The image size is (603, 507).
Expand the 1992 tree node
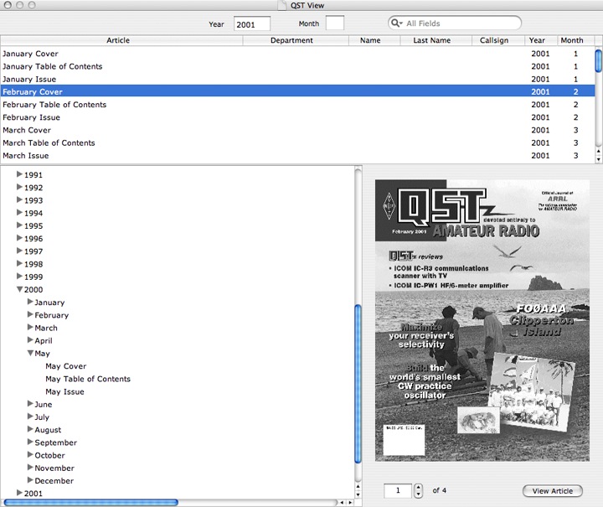(x=19, y=187)
